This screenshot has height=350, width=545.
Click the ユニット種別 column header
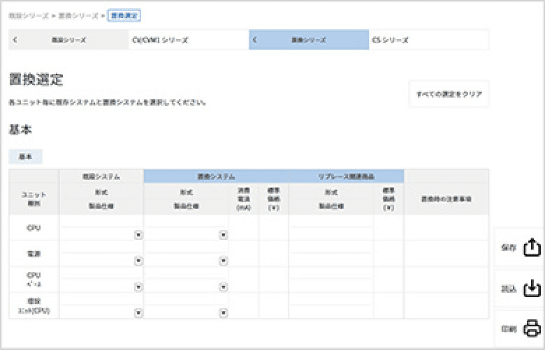(x=34, y=199)
